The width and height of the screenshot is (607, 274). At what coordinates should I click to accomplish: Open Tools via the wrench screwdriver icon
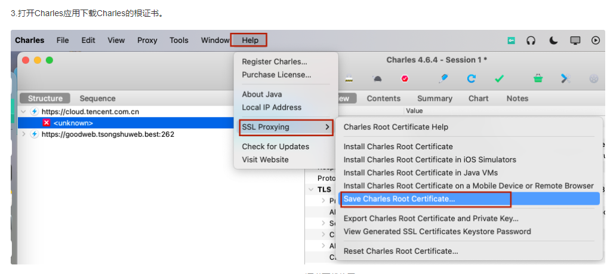pos(566,79)
